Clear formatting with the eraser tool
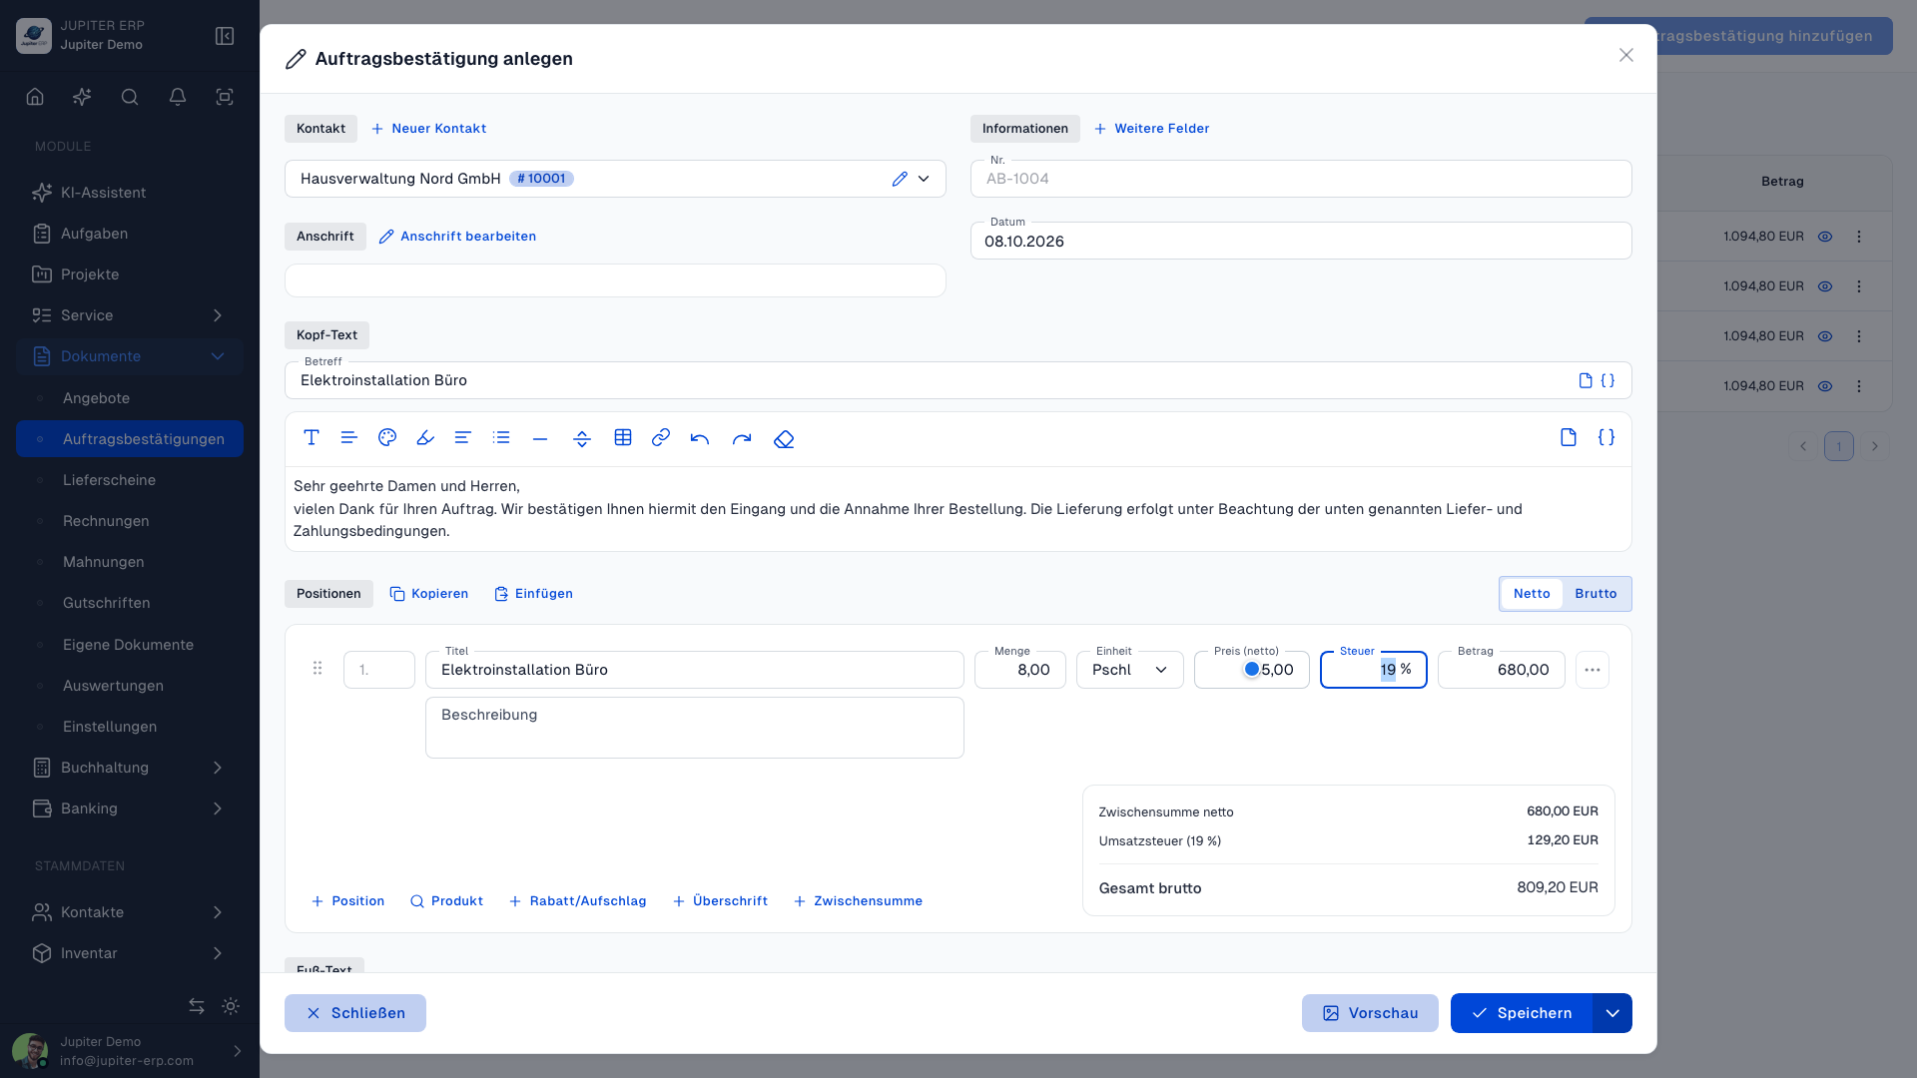The height and width of the screenshot is (1078, 1917). coord(784,438)
